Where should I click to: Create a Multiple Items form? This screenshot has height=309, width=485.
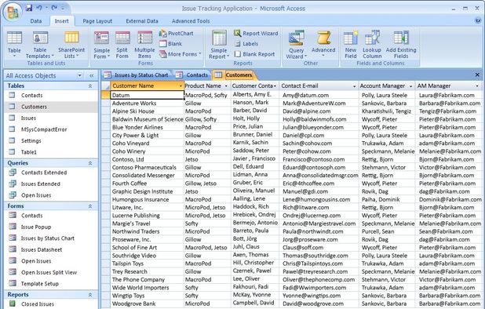tap(144, 45)
